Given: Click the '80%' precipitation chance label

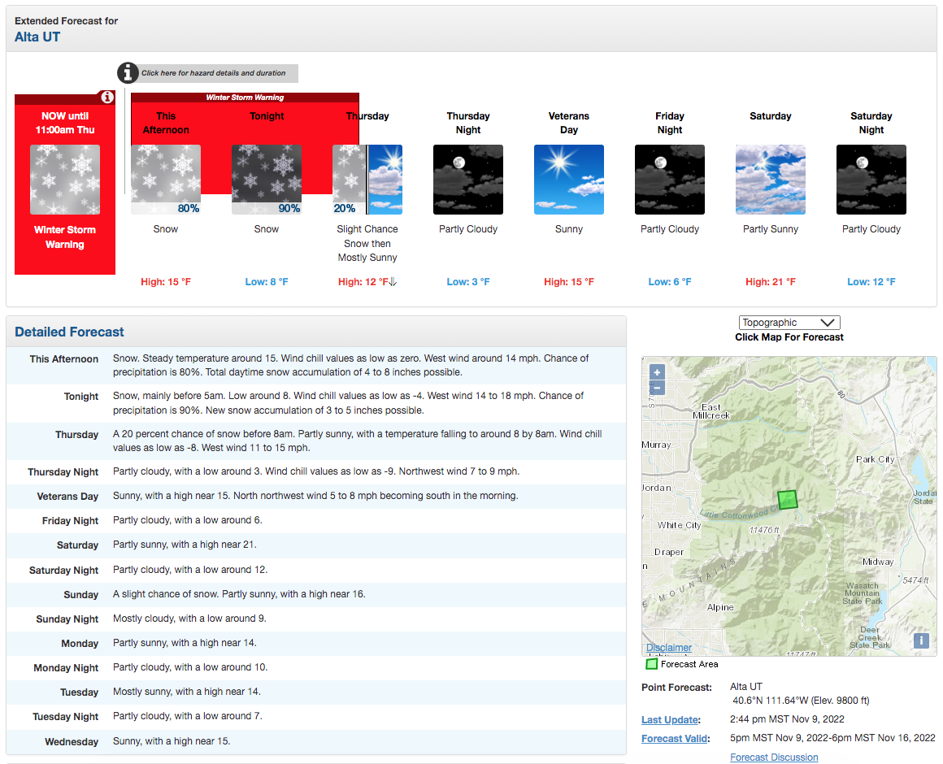Looking at the screenshot, I should click(x=189, y=208).
